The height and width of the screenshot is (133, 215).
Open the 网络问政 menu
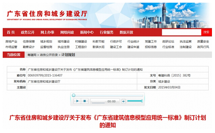click(67, 32)
